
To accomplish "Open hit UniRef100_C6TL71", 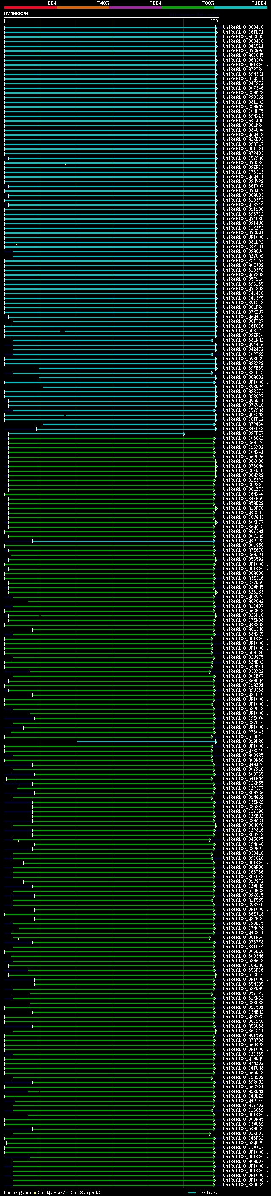I will tap(243, 32).
